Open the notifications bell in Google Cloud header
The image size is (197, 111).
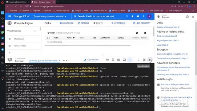pos(132,16)
